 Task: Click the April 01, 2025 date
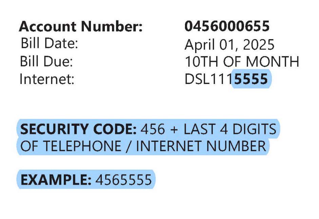point(229,45)
